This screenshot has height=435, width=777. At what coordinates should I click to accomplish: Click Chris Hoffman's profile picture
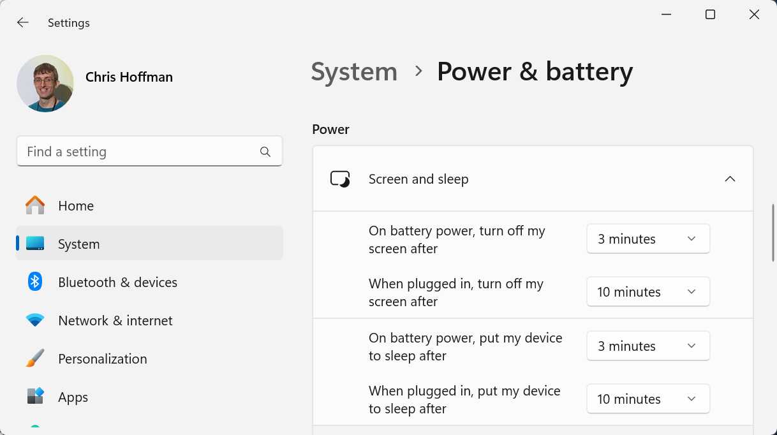pos(45,84)
